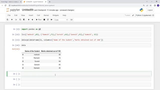Open the Cell menu
160x90 pixels.
pos(38,15)
